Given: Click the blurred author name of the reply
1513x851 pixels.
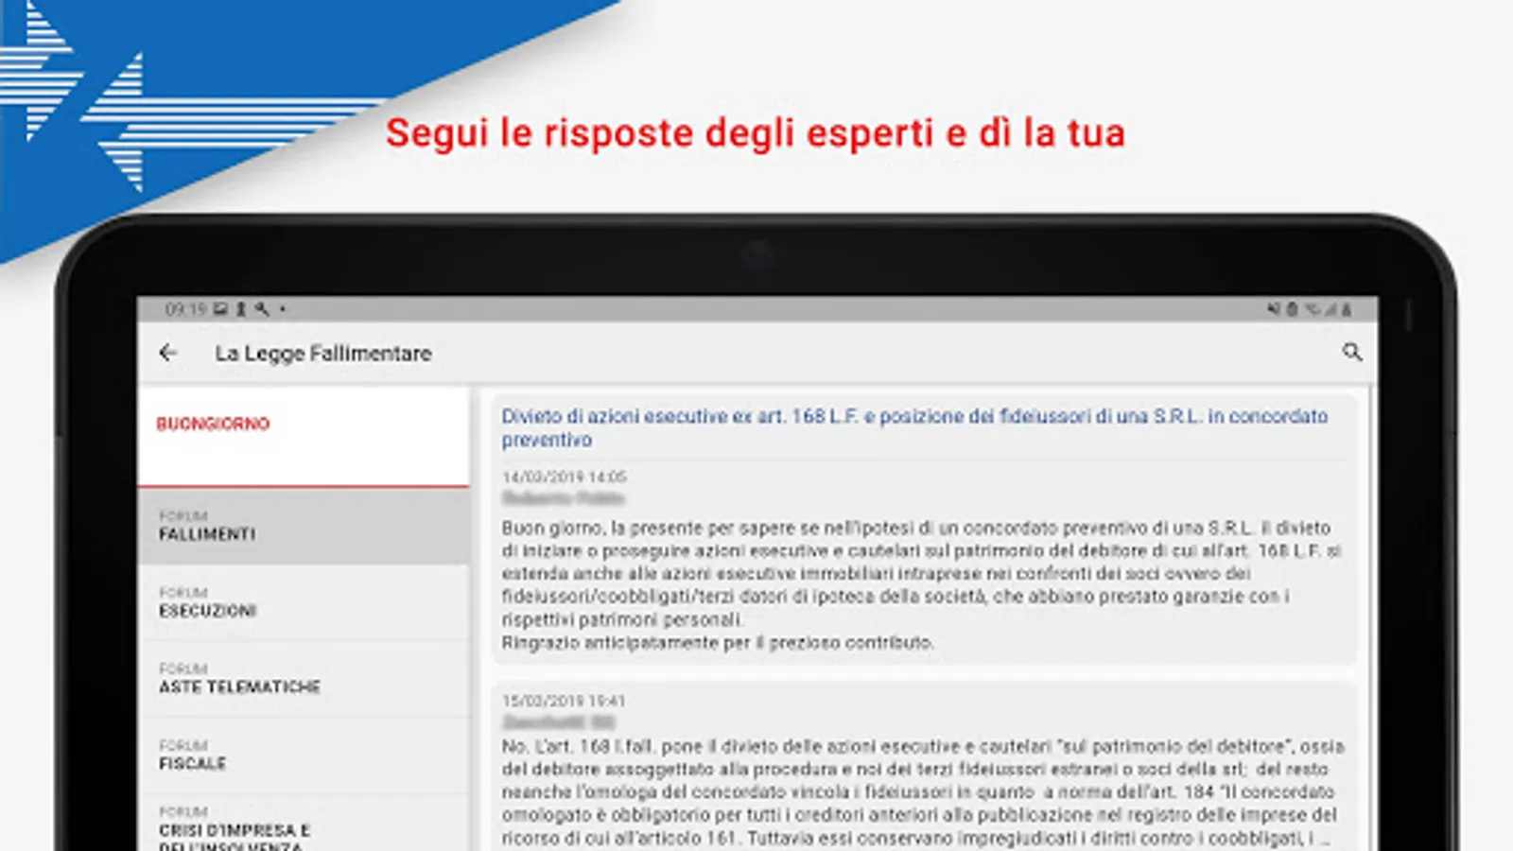Looking at the screenshot, I should click(558, 723).
